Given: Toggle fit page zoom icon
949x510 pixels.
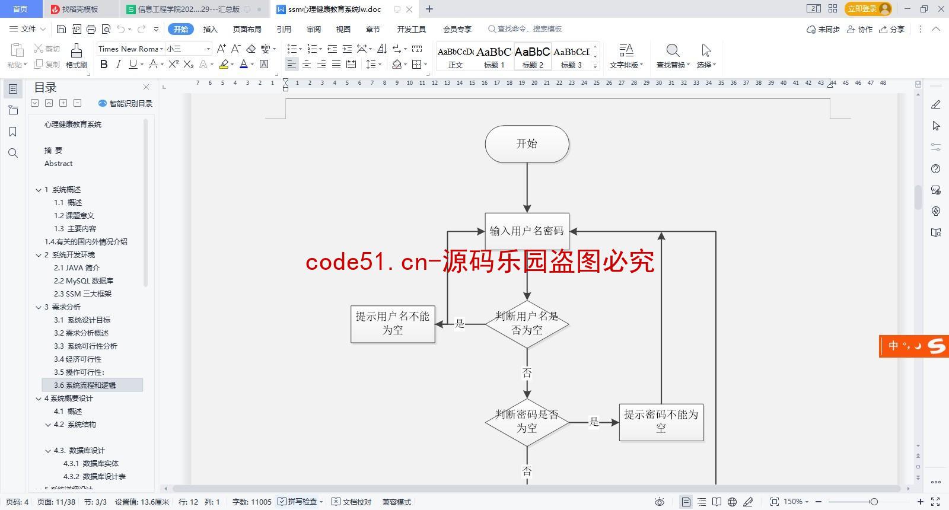Looking at the screenshot, I should [x=774, y=502].
